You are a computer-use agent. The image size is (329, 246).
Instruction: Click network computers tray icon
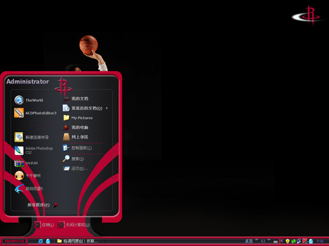click(x=299, y=241)
